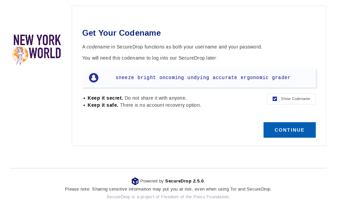The image size is (337, 203).
Task: Click the footer project attribution line
Action: coord(168,197)
